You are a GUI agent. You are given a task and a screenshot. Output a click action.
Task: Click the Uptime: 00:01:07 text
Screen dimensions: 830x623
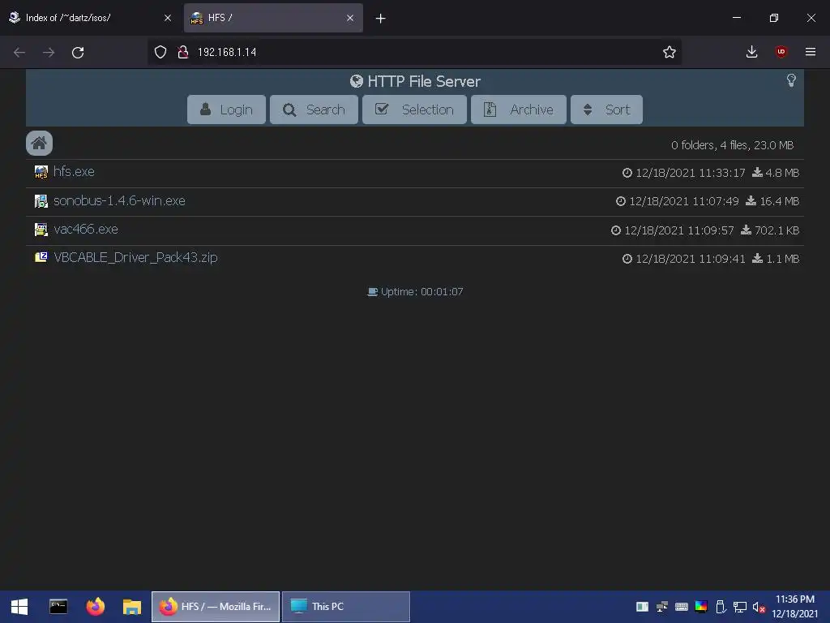click(x=421, y=291)
